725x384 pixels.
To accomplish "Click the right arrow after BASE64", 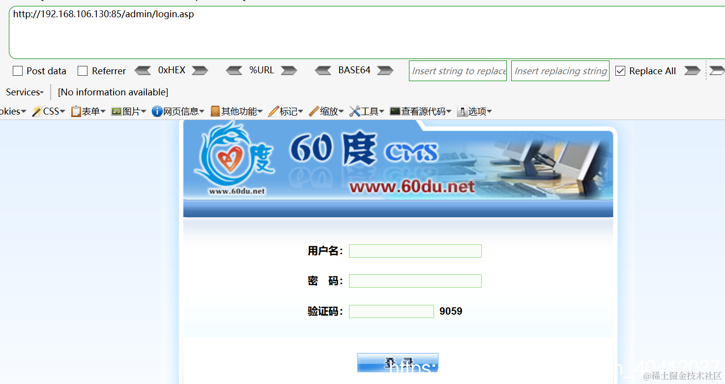I will (385, 70).
